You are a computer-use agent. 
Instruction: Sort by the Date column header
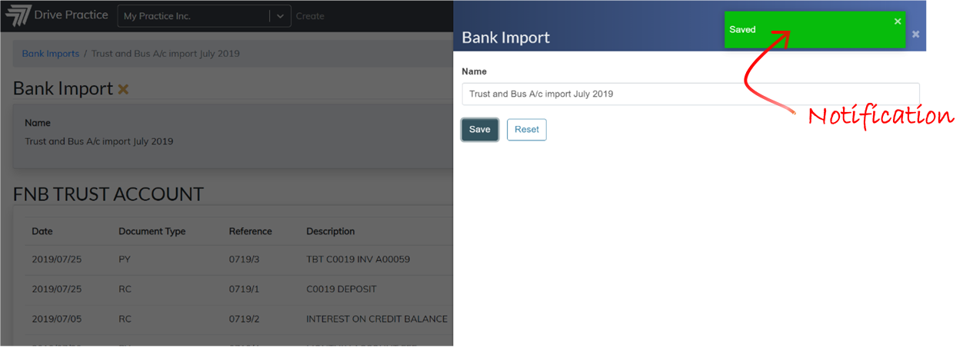(42, 231)
